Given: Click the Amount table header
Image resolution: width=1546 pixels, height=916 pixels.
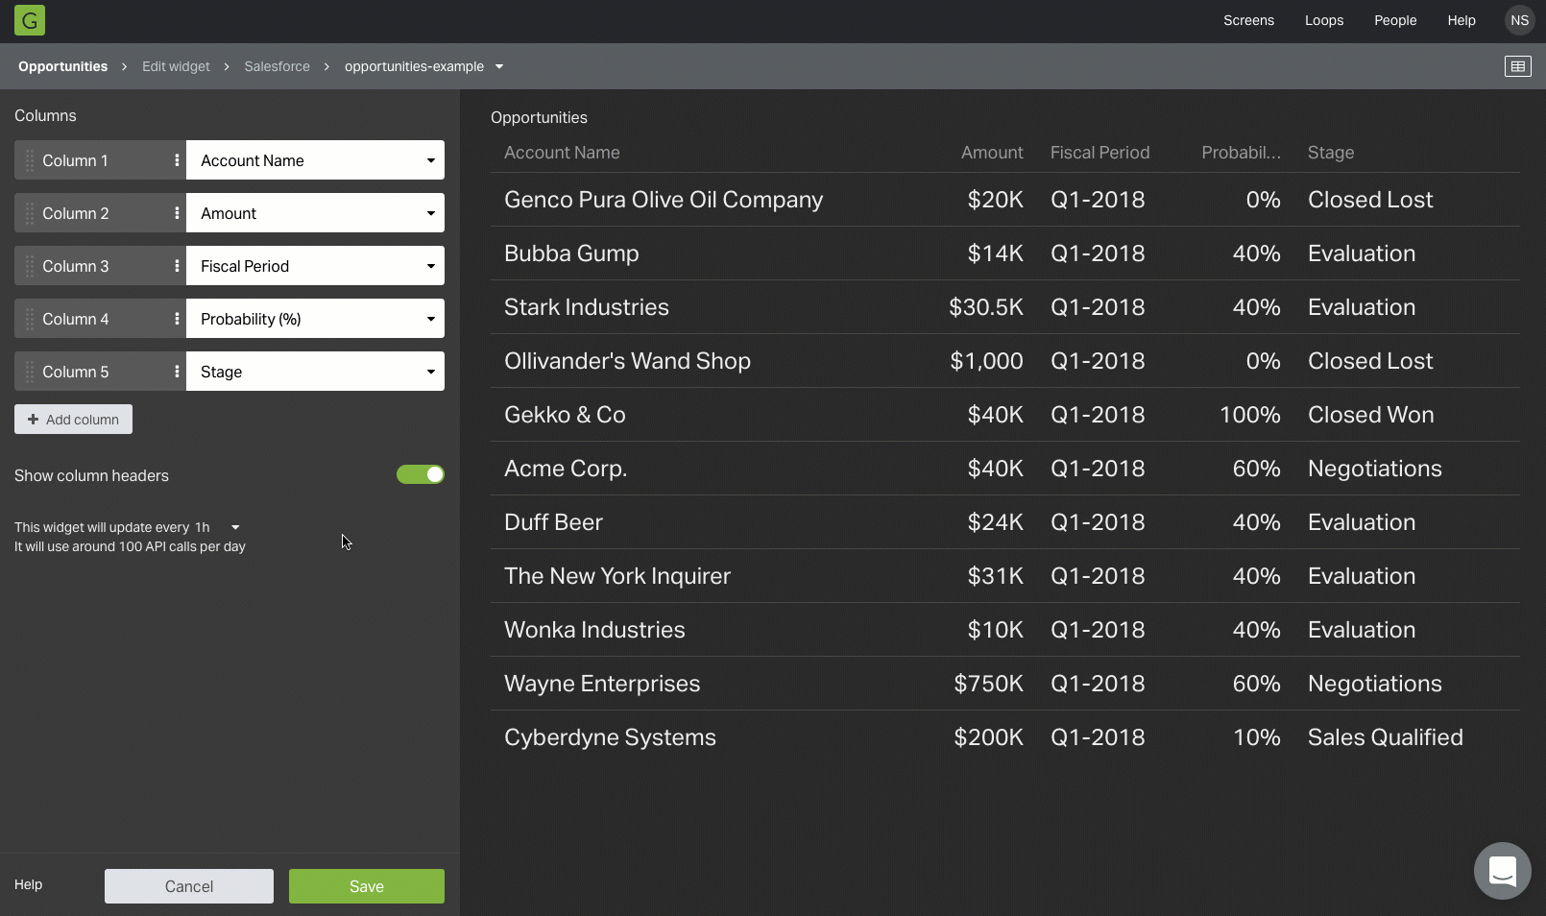Looking at the screenshot, I should point(992,153).
